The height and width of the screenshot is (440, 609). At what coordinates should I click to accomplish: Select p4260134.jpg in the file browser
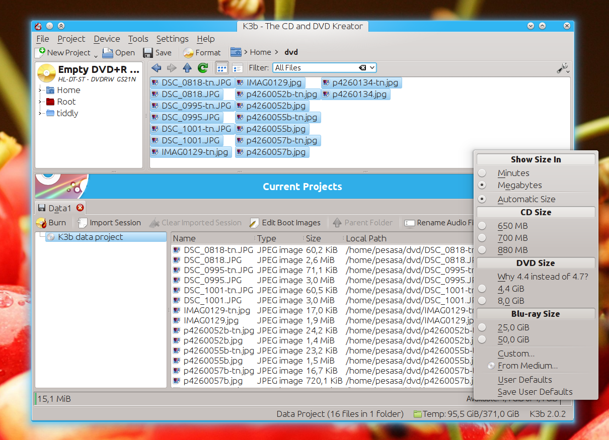(x=355, y=94)
